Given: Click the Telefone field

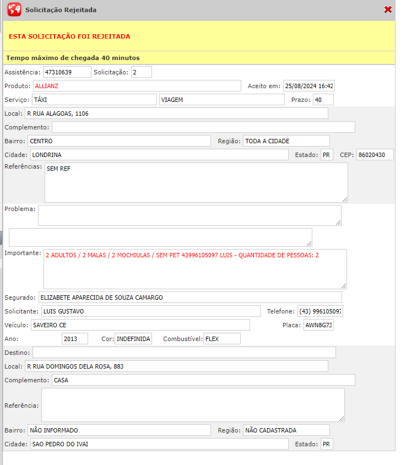Looking at the screenshot, I should pos(320,311).
